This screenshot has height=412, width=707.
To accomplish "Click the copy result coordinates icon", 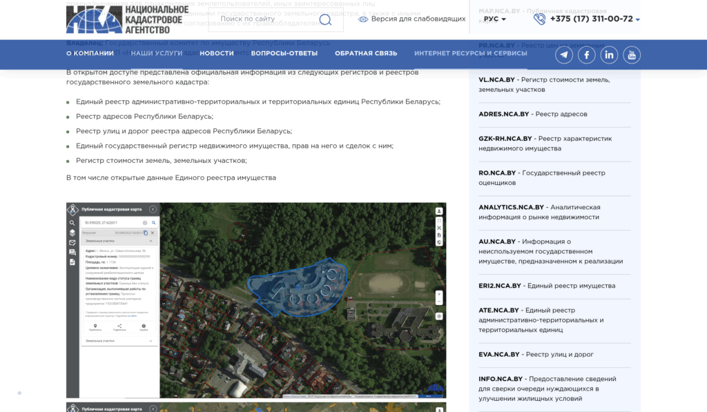I will click(x=146, y=233).
